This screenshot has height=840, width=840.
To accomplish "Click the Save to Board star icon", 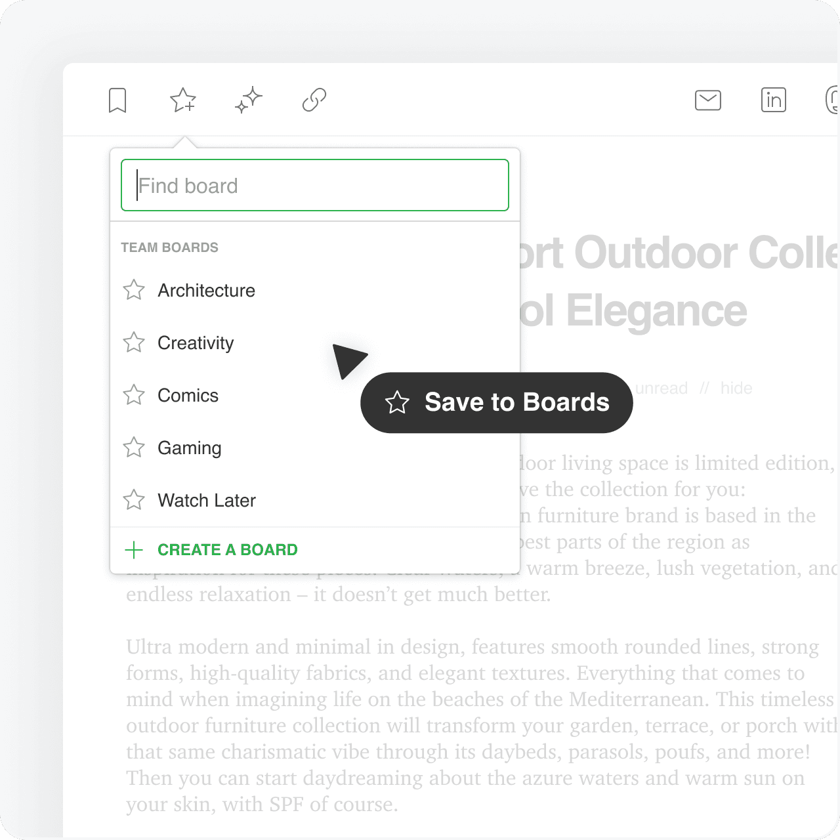I will click(183, 100).
